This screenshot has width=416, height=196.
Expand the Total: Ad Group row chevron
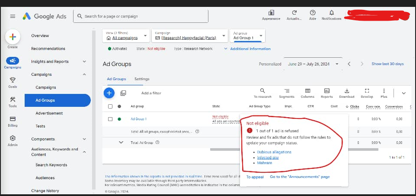click(121, 143)
